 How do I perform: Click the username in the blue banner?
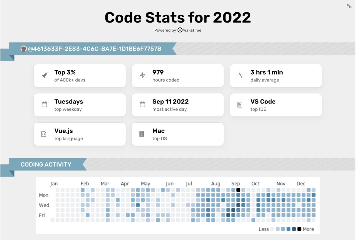point(95,49)
